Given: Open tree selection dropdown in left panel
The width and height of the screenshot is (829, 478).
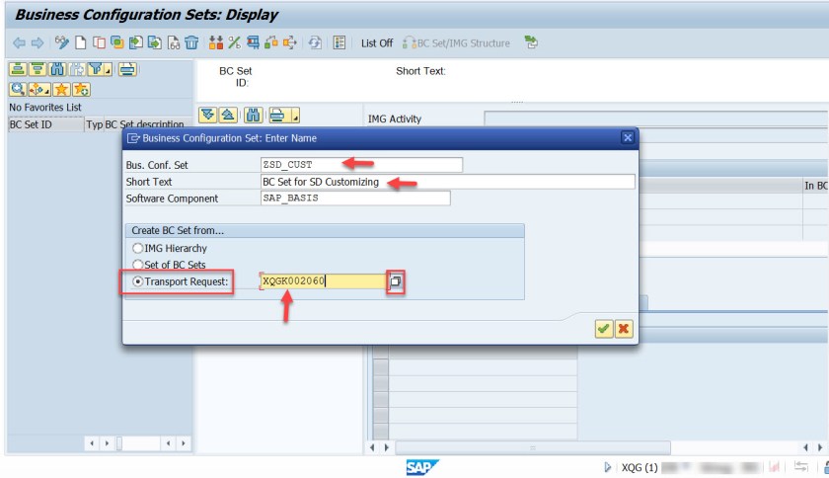Looking at the screenshot, I should tap(47, 91).
